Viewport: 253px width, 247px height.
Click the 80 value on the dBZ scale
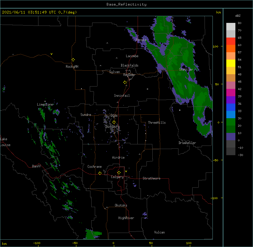239,23
